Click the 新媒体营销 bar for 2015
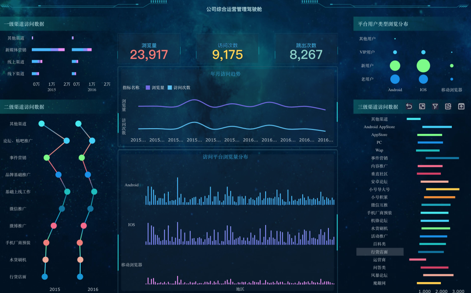471x293 pixels. pyautogui.click(x=48, y=50)
